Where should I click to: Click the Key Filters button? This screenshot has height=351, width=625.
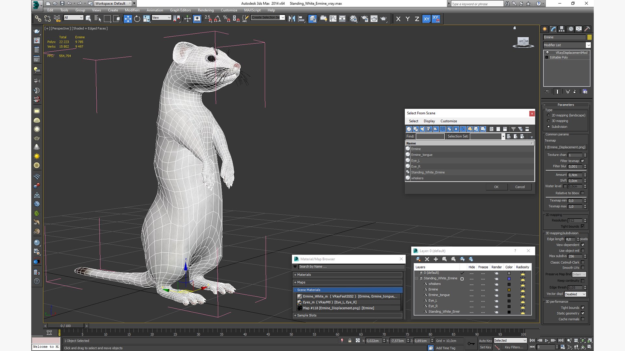(x=514, y=347)
